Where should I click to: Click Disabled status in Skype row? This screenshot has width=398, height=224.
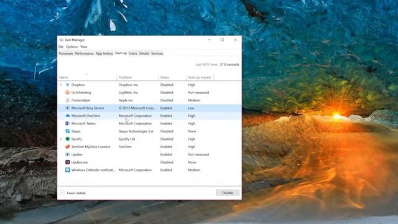[167, 131]
